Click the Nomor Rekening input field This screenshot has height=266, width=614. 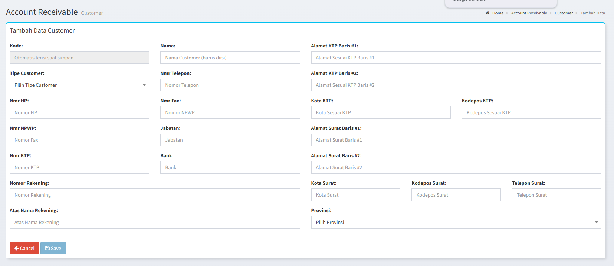154,195
